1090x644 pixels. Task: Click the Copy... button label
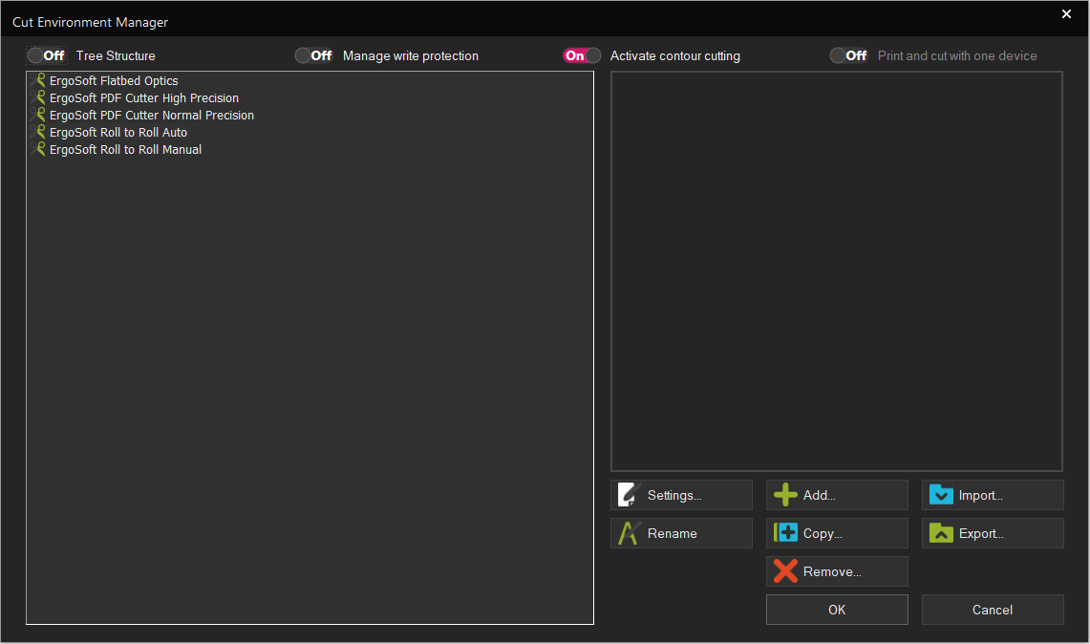(x=823, y=533)
